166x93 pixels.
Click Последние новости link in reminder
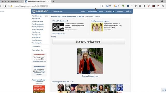39,61
